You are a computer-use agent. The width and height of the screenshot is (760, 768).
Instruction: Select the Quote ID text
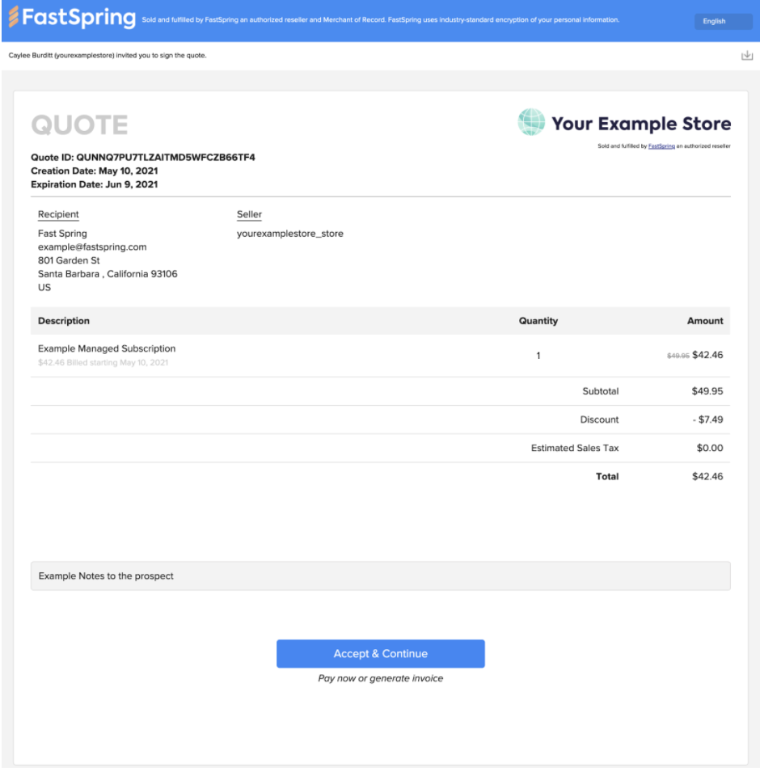click(x=142, y=157)
